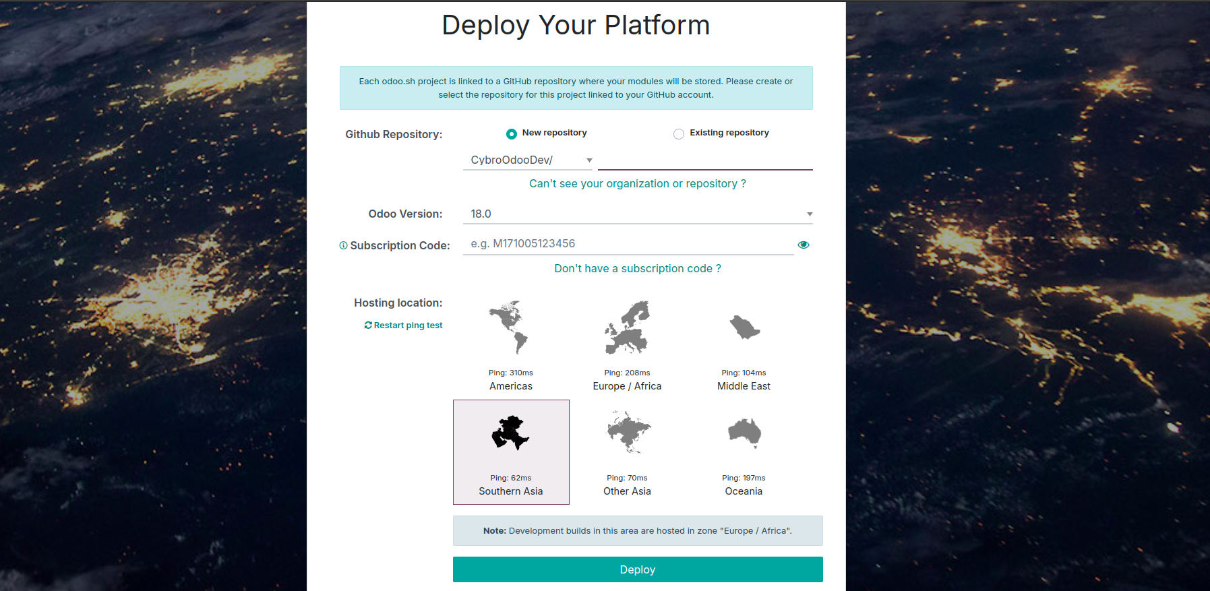Screen dimensions: 1210x591
Task: Toggle subscription code visibility eye icon
Action: point(804,245)
